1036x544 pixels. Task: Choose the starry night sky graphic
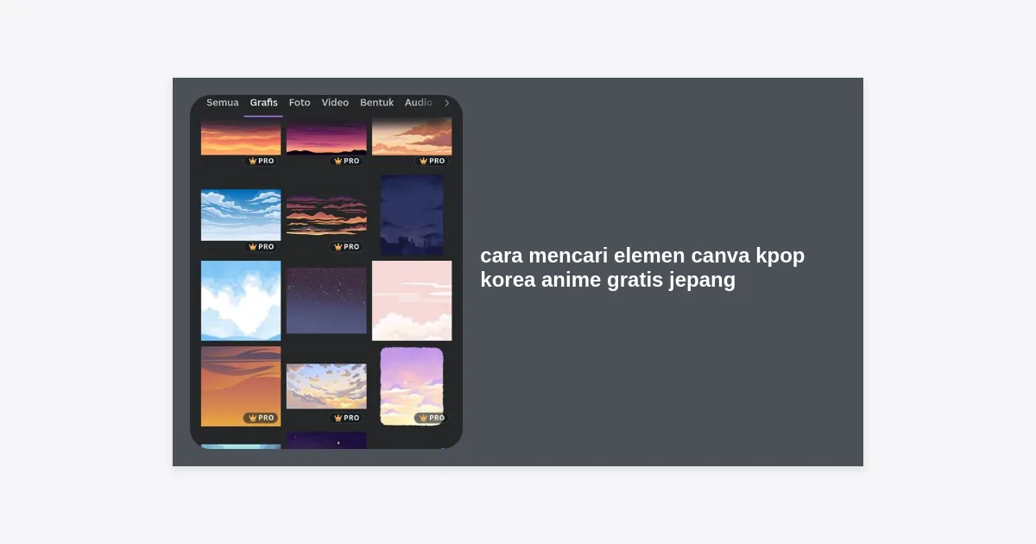click(x=326, y=300)
